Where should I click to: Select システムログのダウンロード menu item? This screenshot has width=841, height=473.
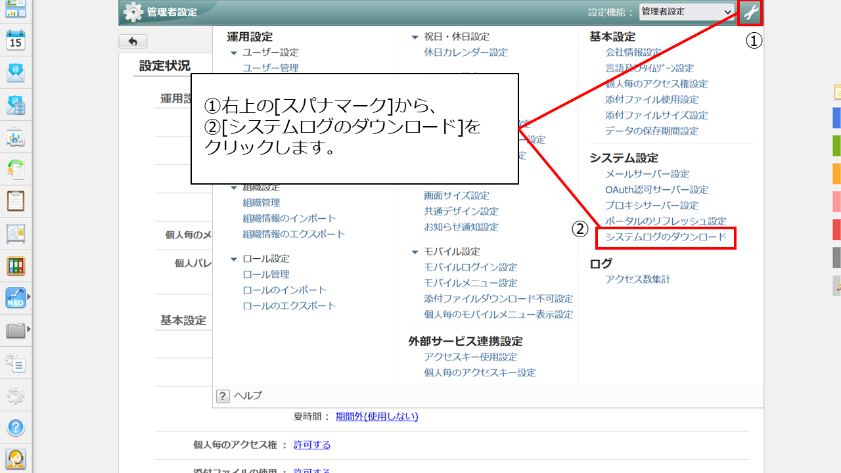666,237
